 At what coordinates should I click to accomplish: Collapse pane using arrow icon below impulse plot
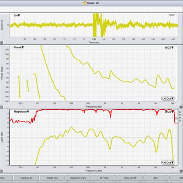[1, 43]
